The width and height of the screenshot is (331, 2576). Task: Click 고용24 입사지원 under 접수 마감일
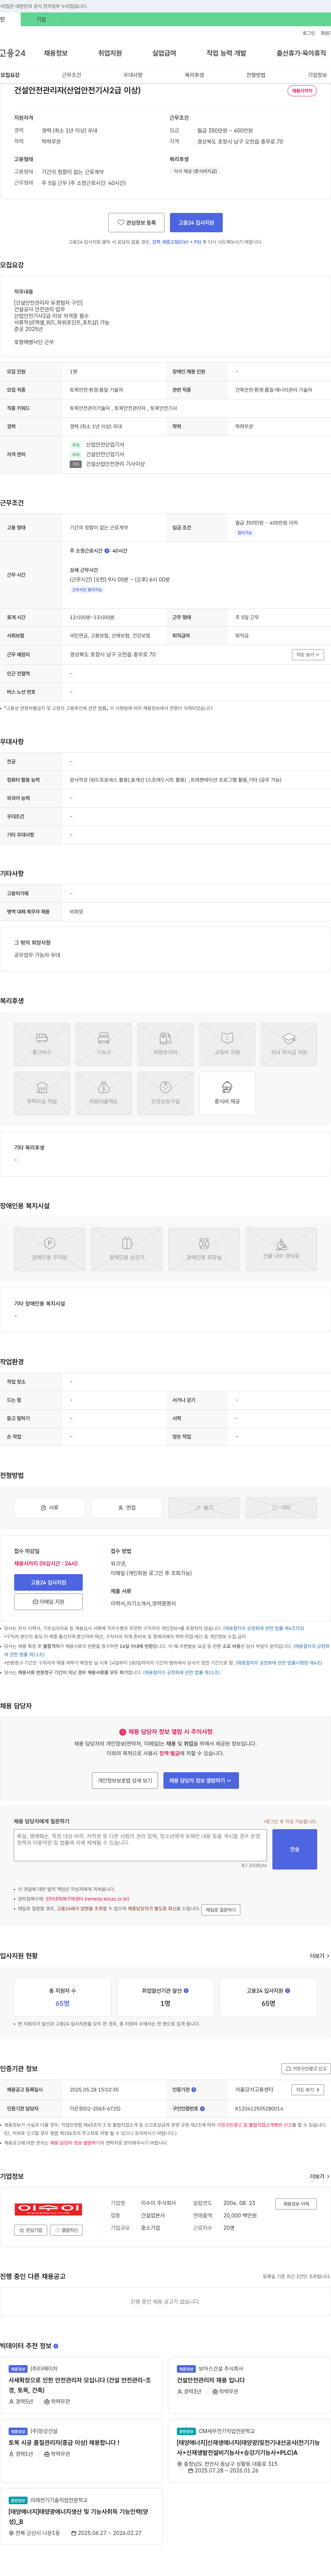coord(48,1582)
